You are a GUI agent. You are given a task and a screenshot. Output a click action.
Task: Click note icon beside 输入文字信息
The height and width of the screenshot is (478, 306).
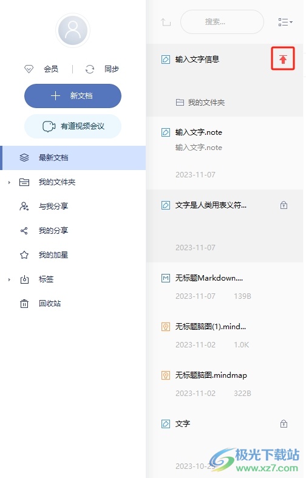click(166, 59)
